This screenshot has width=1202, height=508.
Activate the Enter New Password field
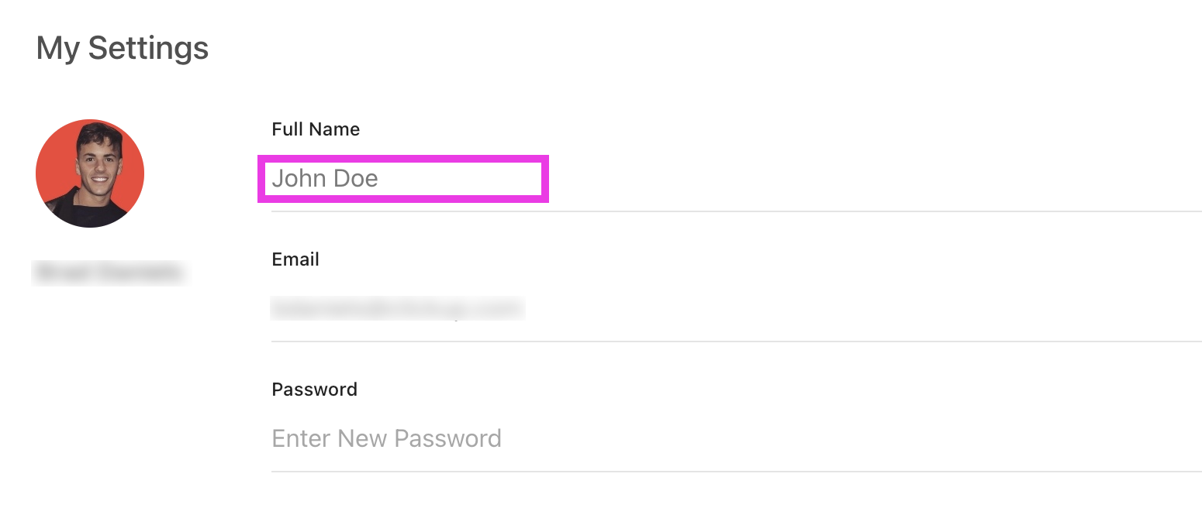coord(736,439)
